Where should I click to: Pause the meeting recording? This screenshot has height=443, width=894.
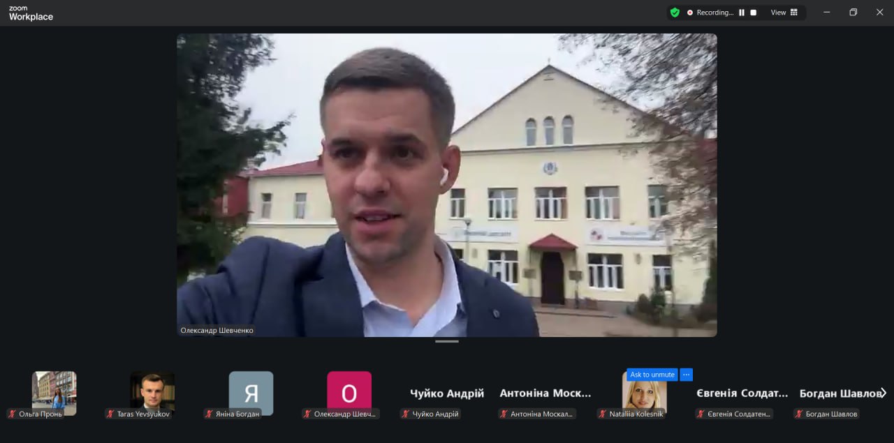pos(742,13)
